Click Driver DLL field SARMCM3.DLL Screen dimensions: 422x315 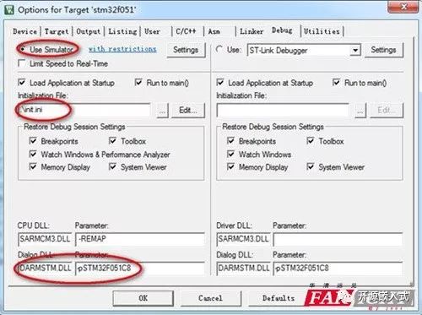click(244, 239)
